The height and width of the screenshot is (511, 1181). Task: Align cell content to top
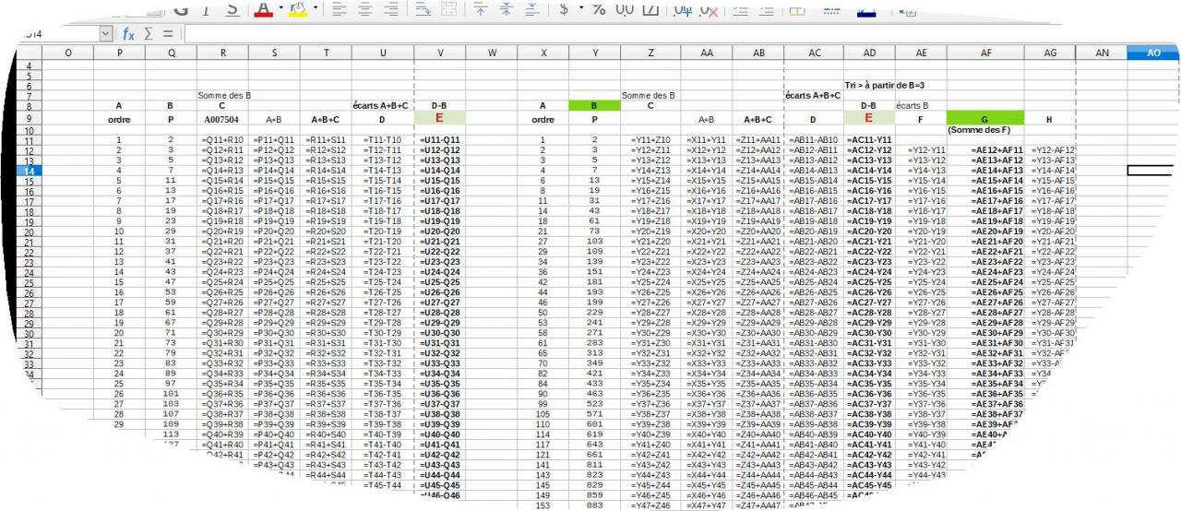click(x=481, y=8)
